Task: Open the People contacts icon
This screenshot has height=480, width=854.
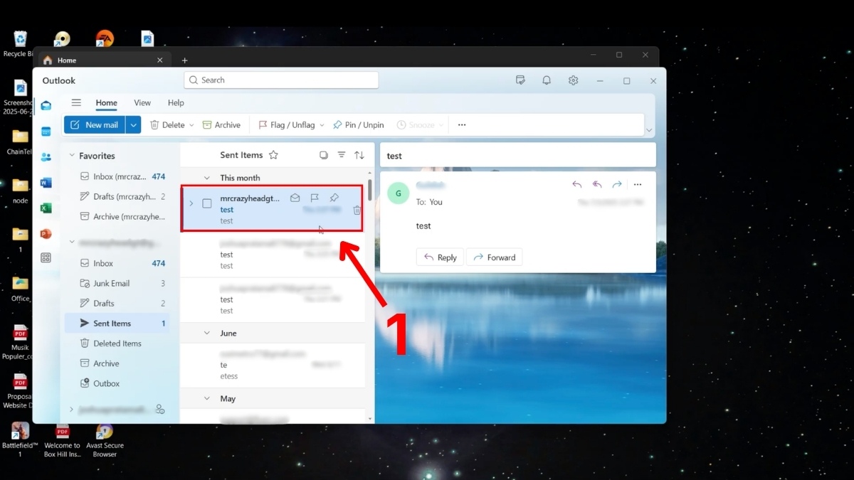Action: 46,157
